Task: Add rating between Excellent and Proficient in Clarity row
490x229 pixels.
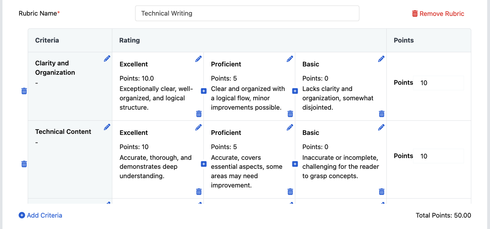Action: (204, 91)
